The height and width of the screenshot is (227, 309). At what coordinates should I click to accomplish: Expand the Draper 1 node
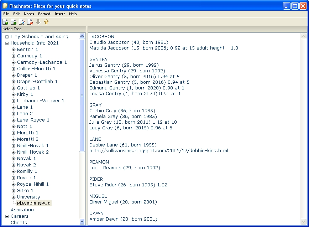coord(13,75)
